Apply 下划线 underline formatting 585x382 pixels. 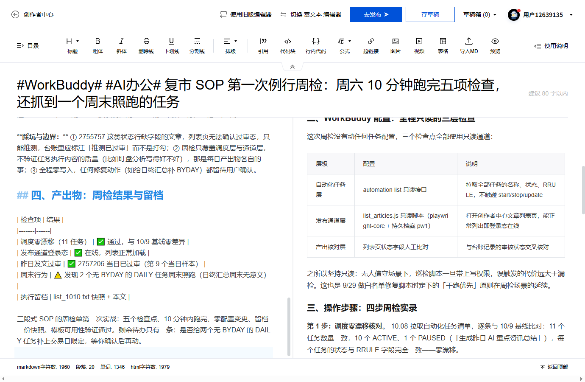pos(172,45)
